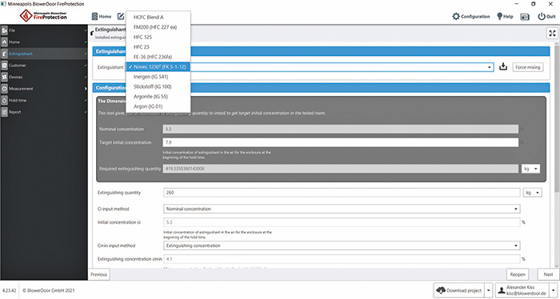The image size is (560, 299).
Task: Choose FM200 (HFC 227 ea) option
Action: [158, 27]
